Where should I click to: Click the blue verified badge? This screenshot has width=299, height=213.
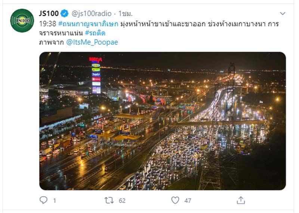(x=64, y=13)
